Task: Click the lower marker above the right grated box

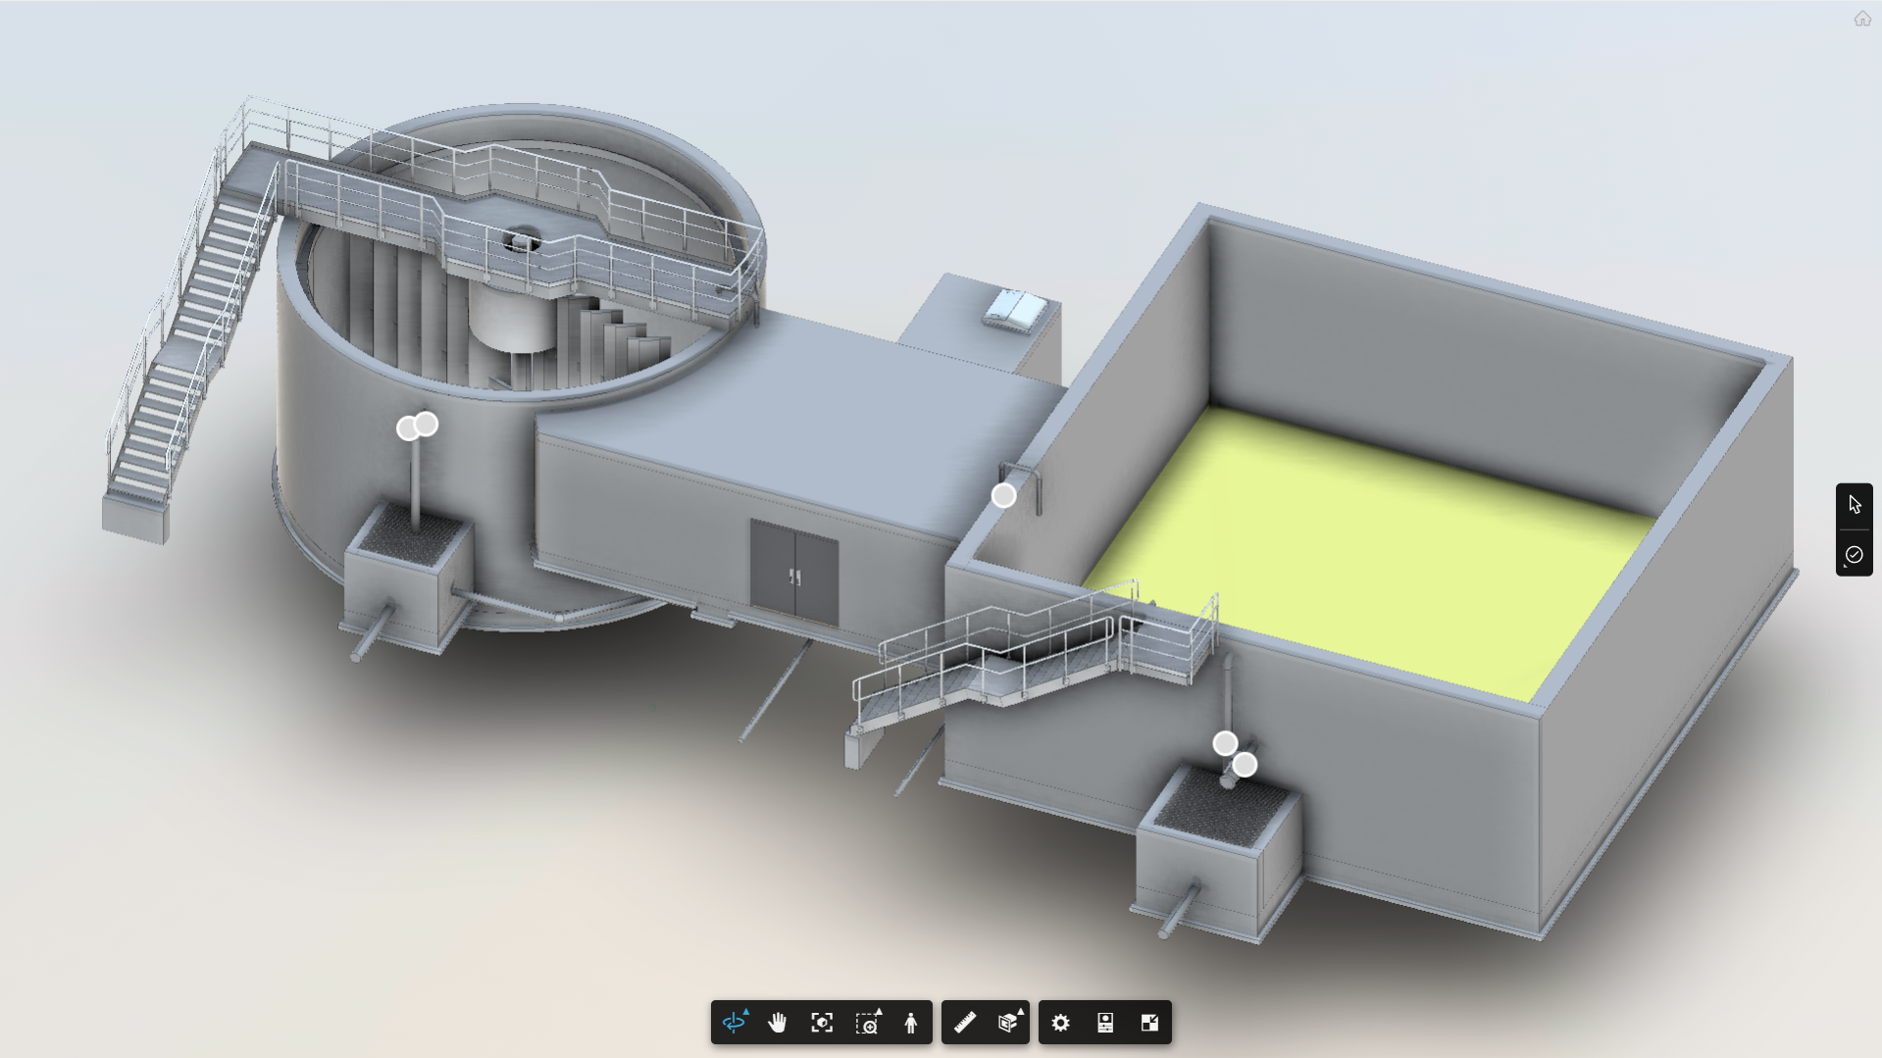Action: coord(1246,765)
